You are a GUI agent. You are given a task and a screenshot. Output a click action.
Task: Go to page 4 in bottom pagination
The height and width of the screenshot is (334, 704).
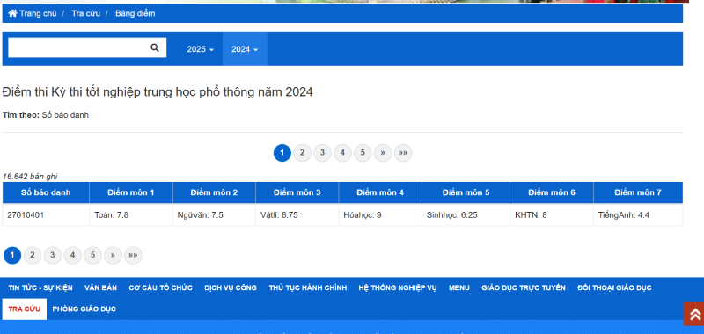pos(73,255)
